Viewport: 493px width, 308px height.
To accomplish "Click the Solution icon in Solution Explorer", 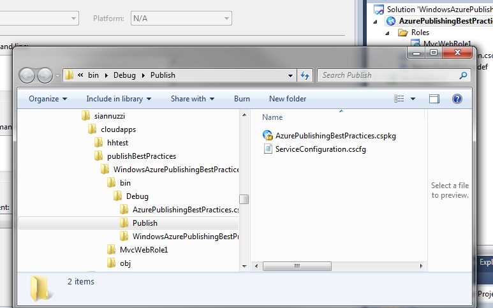I will (379, 10).
